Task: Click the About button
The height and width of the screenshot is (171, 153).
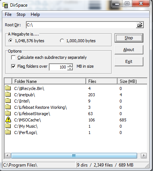Action: 129,50
